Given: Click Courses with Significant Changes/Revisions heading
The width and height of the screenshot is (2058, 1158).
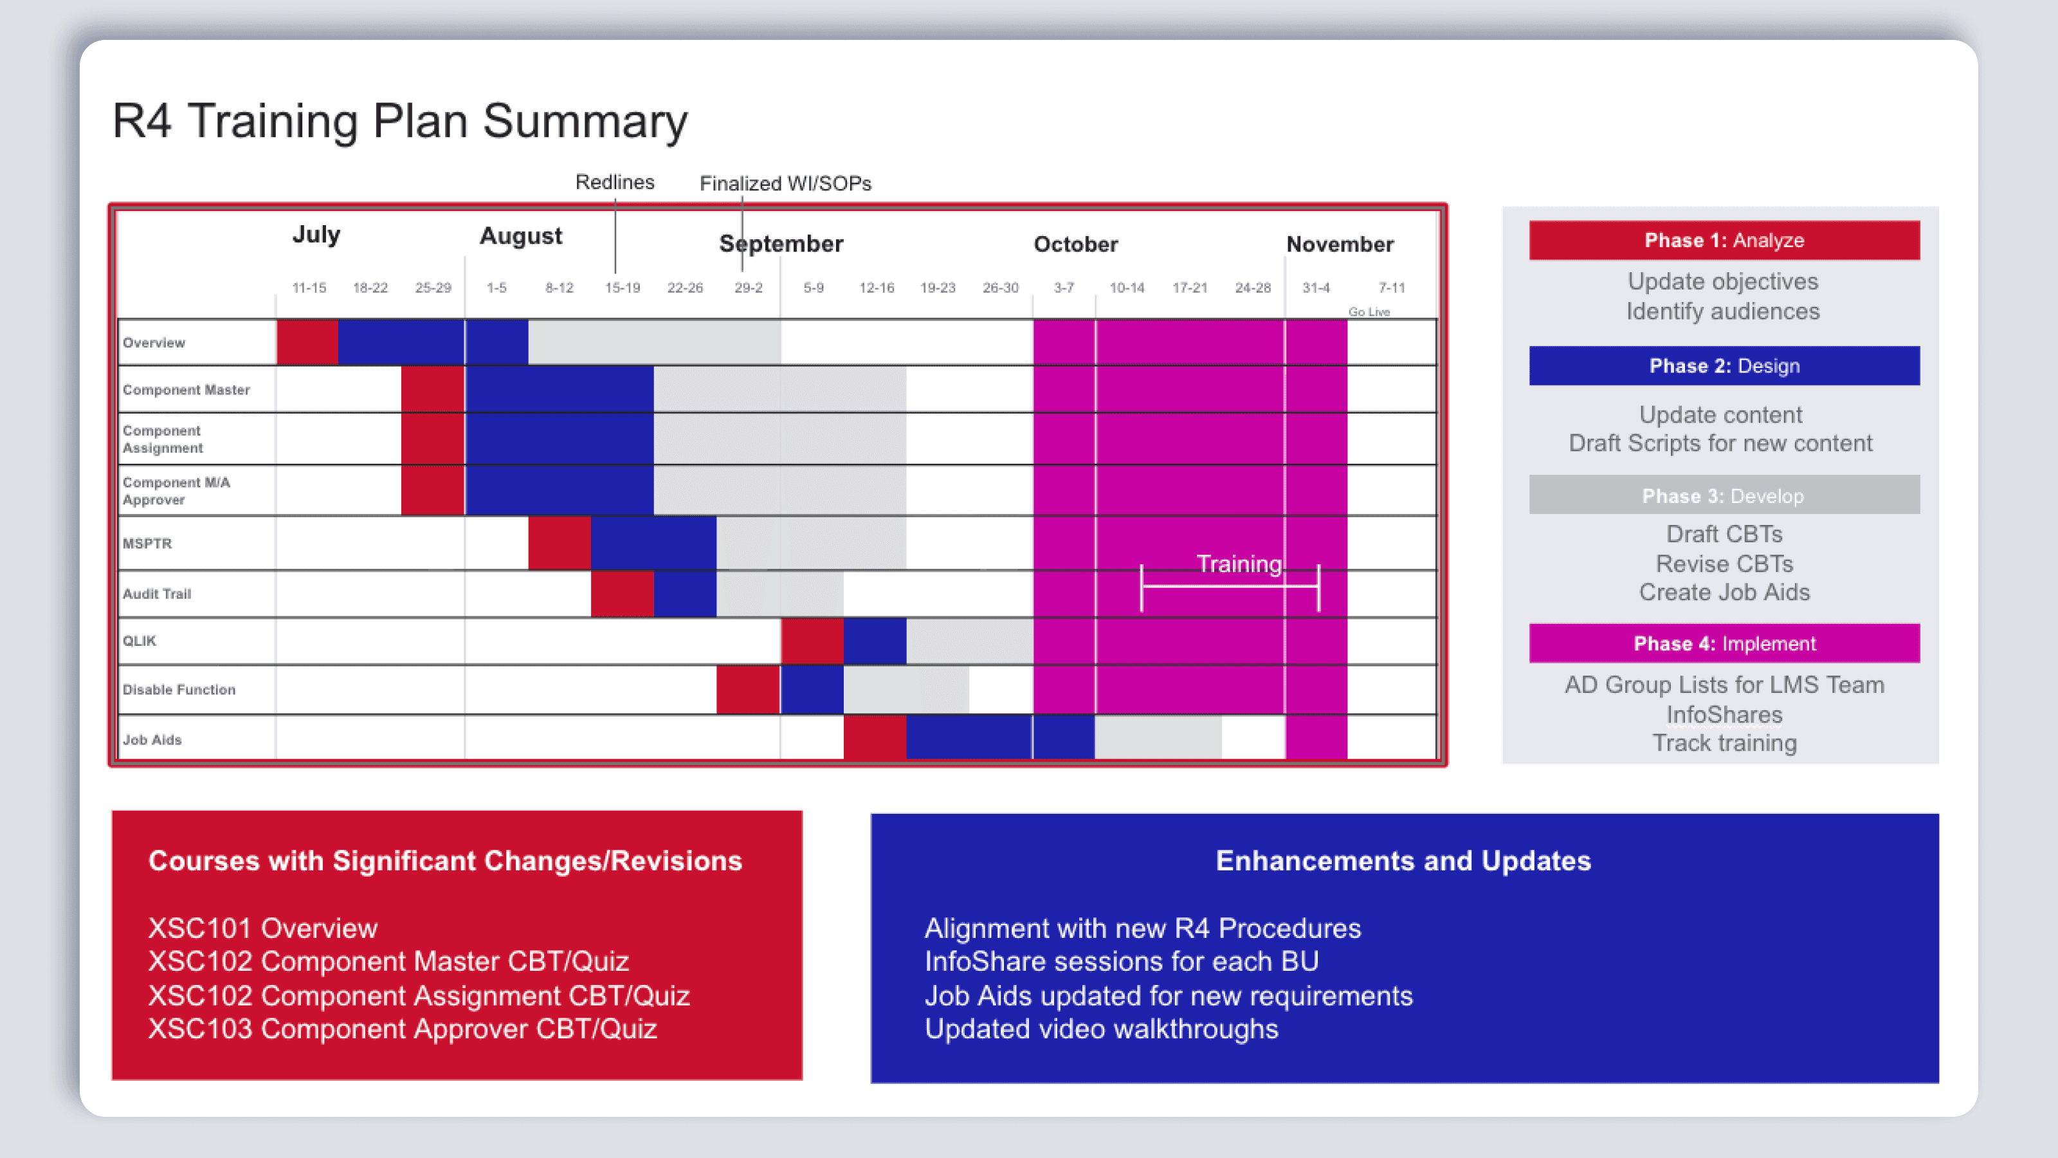Looking at the screenshot, I should click(x=445, y=861).
